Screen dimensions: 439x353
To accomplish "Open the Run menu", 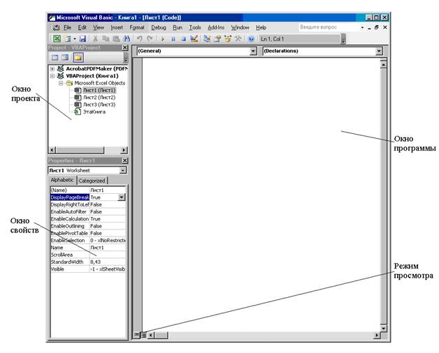I will [x=178, y=27].
